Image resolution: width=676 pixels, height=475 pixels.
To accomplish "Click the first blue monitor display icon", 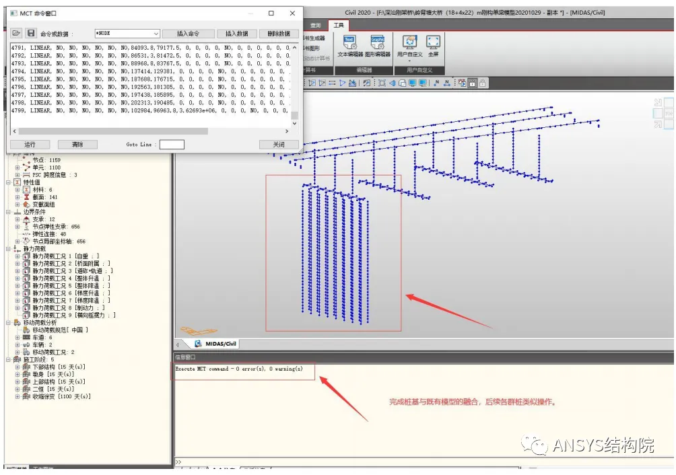I will [413, 83].
